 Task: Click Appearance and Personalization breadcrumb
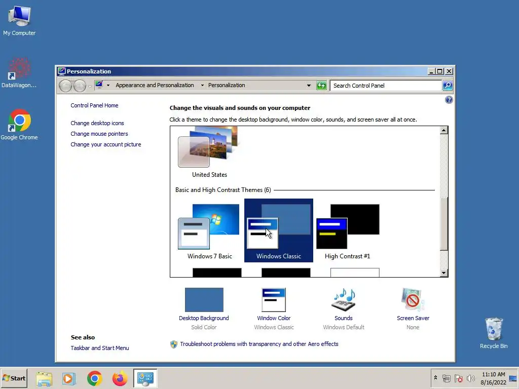155,85
